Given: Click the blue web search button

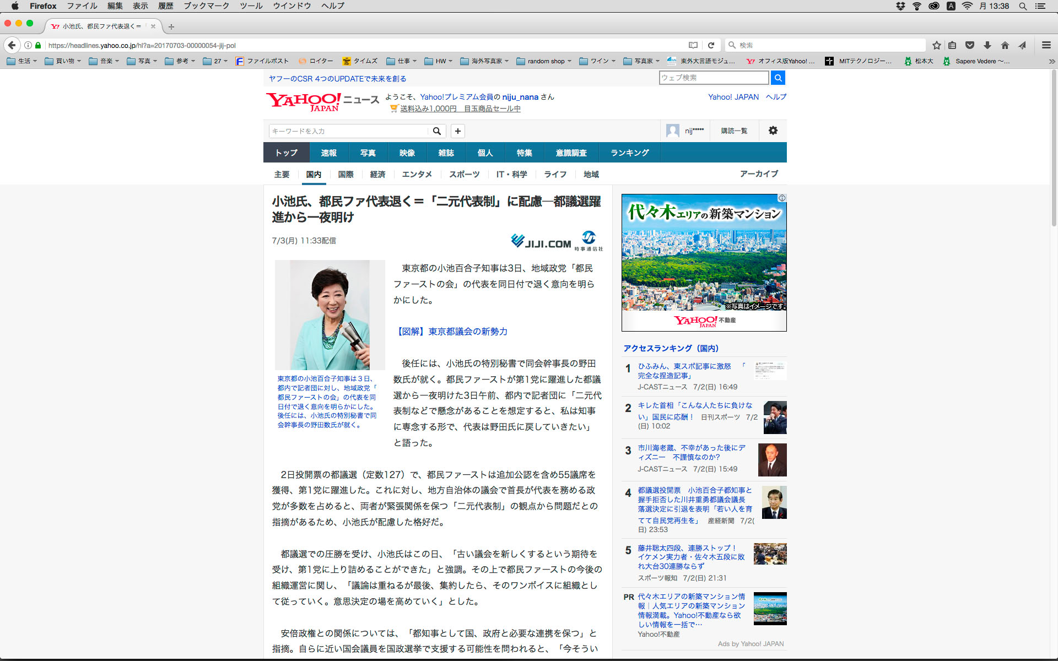Looking at the screenshot, I should click(778, 78).
